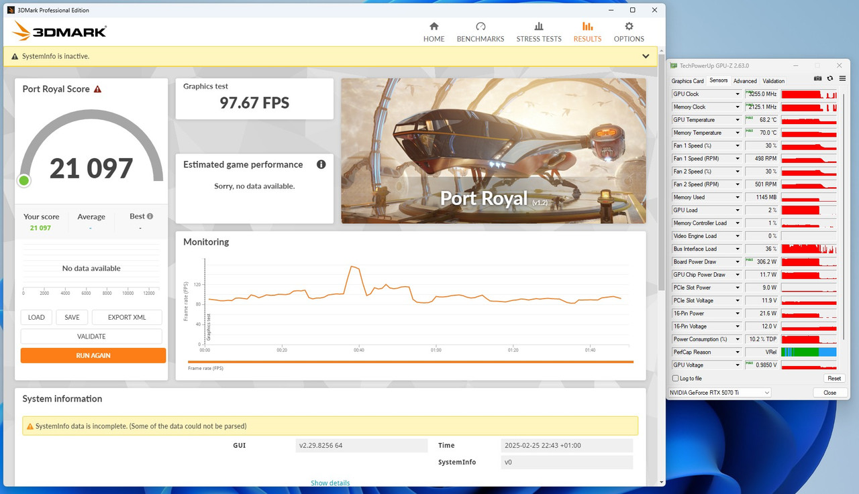Image resolution: width=859 pixels, height=494 pixels.
Task: Click the SystemInfo v0 value field
Action: 567,462
